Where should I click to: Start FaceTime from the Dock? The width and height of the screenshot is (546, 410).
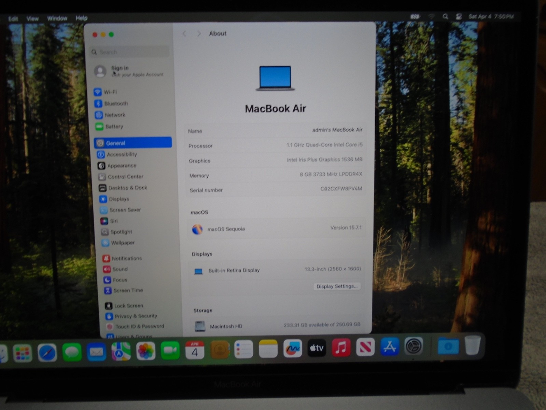pos(170,351)
